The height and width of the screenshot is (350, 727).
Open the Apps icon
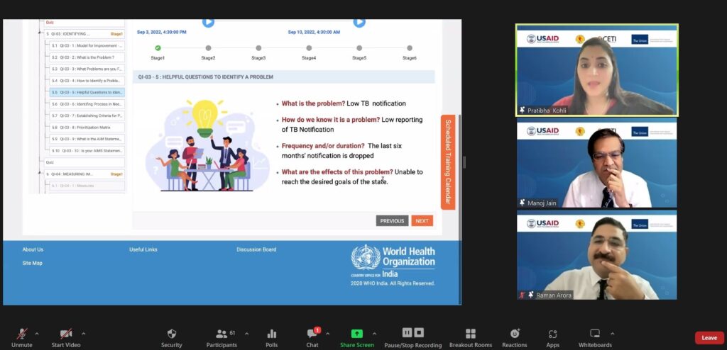[552, 333]
